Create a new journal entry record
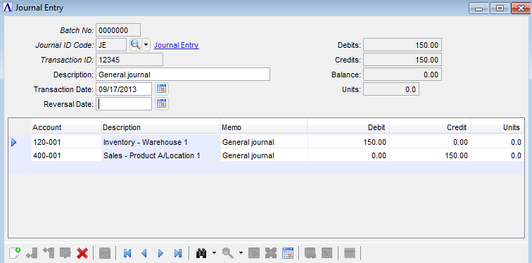The height and width of the screenshot is (263, 532). [15, 253]
